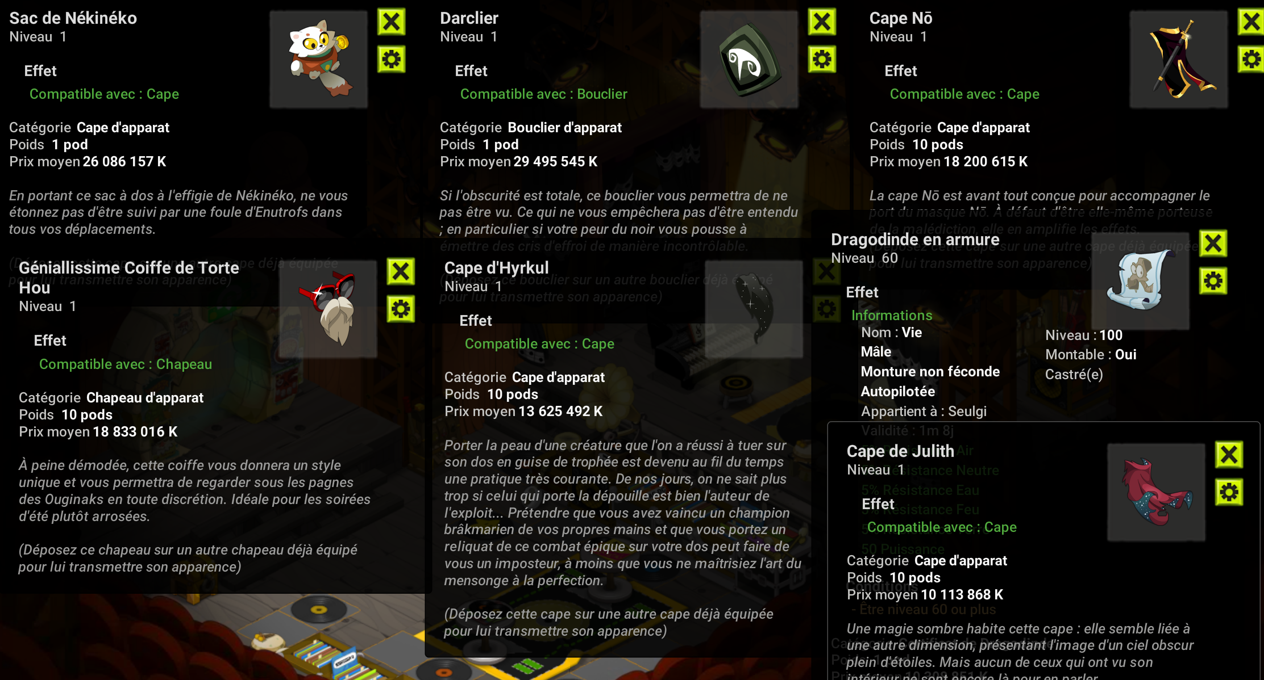Select the Cape d'Hyrkul title

point(496,267)
